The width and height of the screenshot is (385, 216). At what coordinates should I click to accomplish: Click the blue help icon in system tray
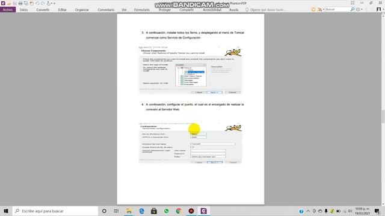point(301,211)
